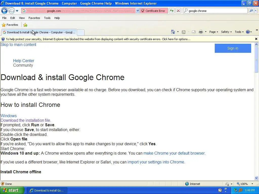The image size is (259, 194).
Task: Open the File menu
Action: pos(5,18)
